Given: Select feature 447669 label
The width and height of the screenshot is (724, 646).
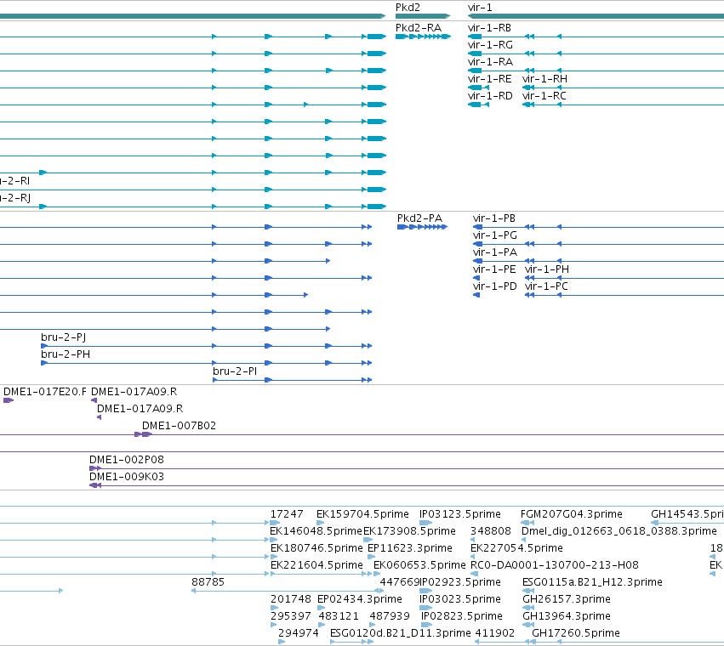Looking at the screenshot, I should [399, 582].
